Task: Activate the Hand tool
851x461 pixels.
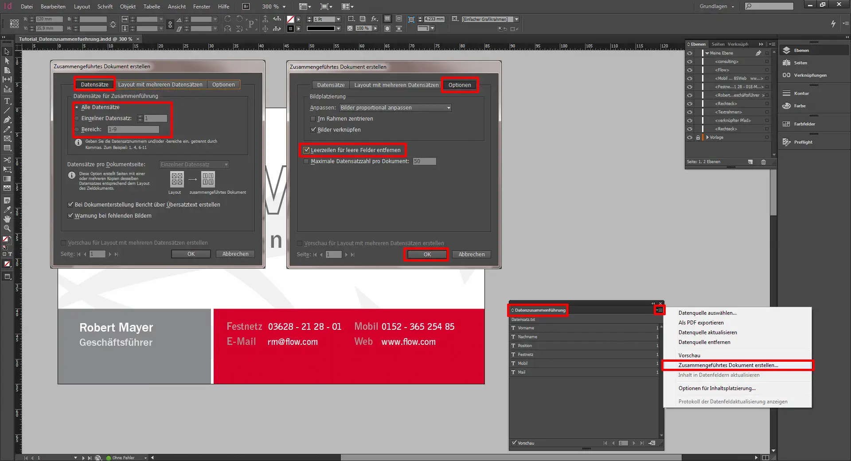Action: click(x=7, y=219)
